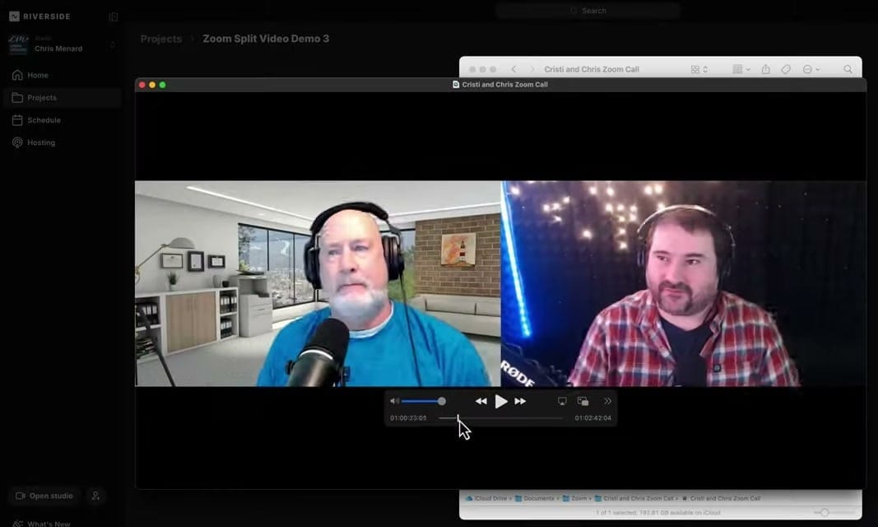Click the Riverside Search field
Image resolution: width=878 pixels, height=527 pixels.
588,11
